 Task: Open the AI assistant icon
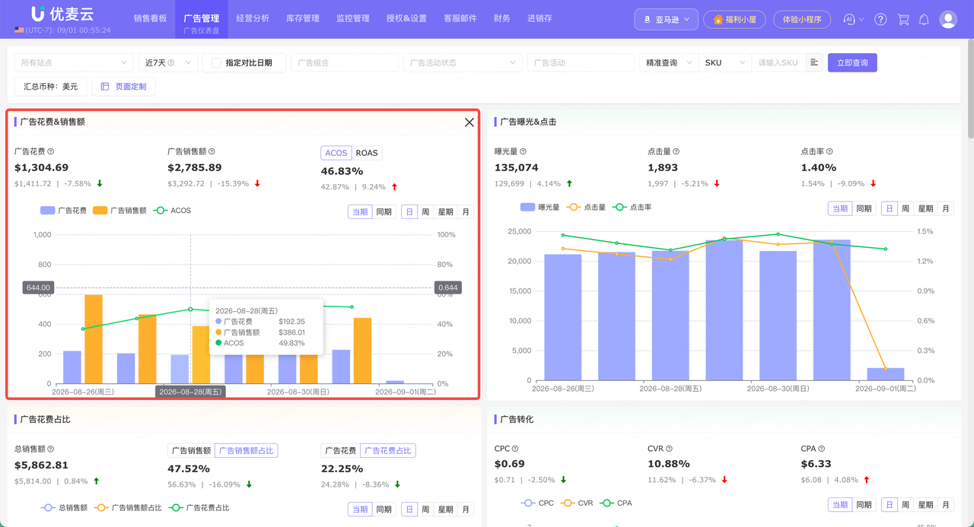849,20
